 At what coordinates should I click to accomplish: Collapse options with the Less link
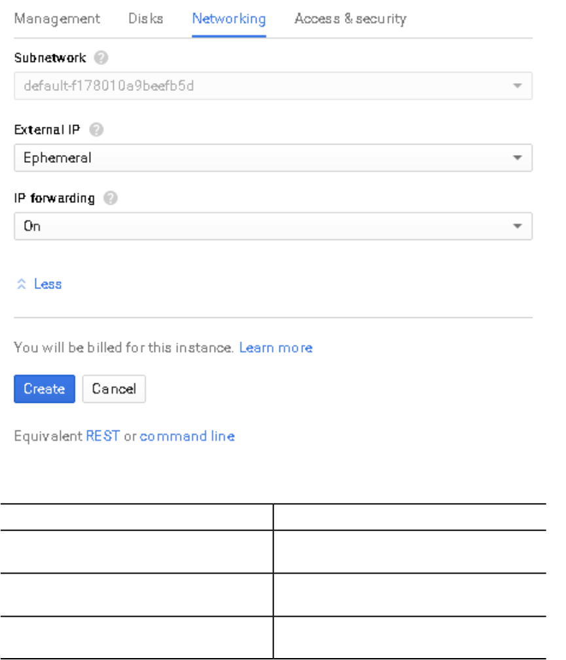[x=48, y=285]
